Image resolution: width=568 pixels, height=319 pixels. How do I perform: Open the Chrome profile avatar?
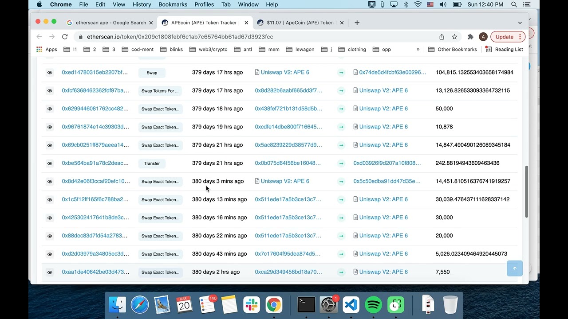(x=483, y=37)
